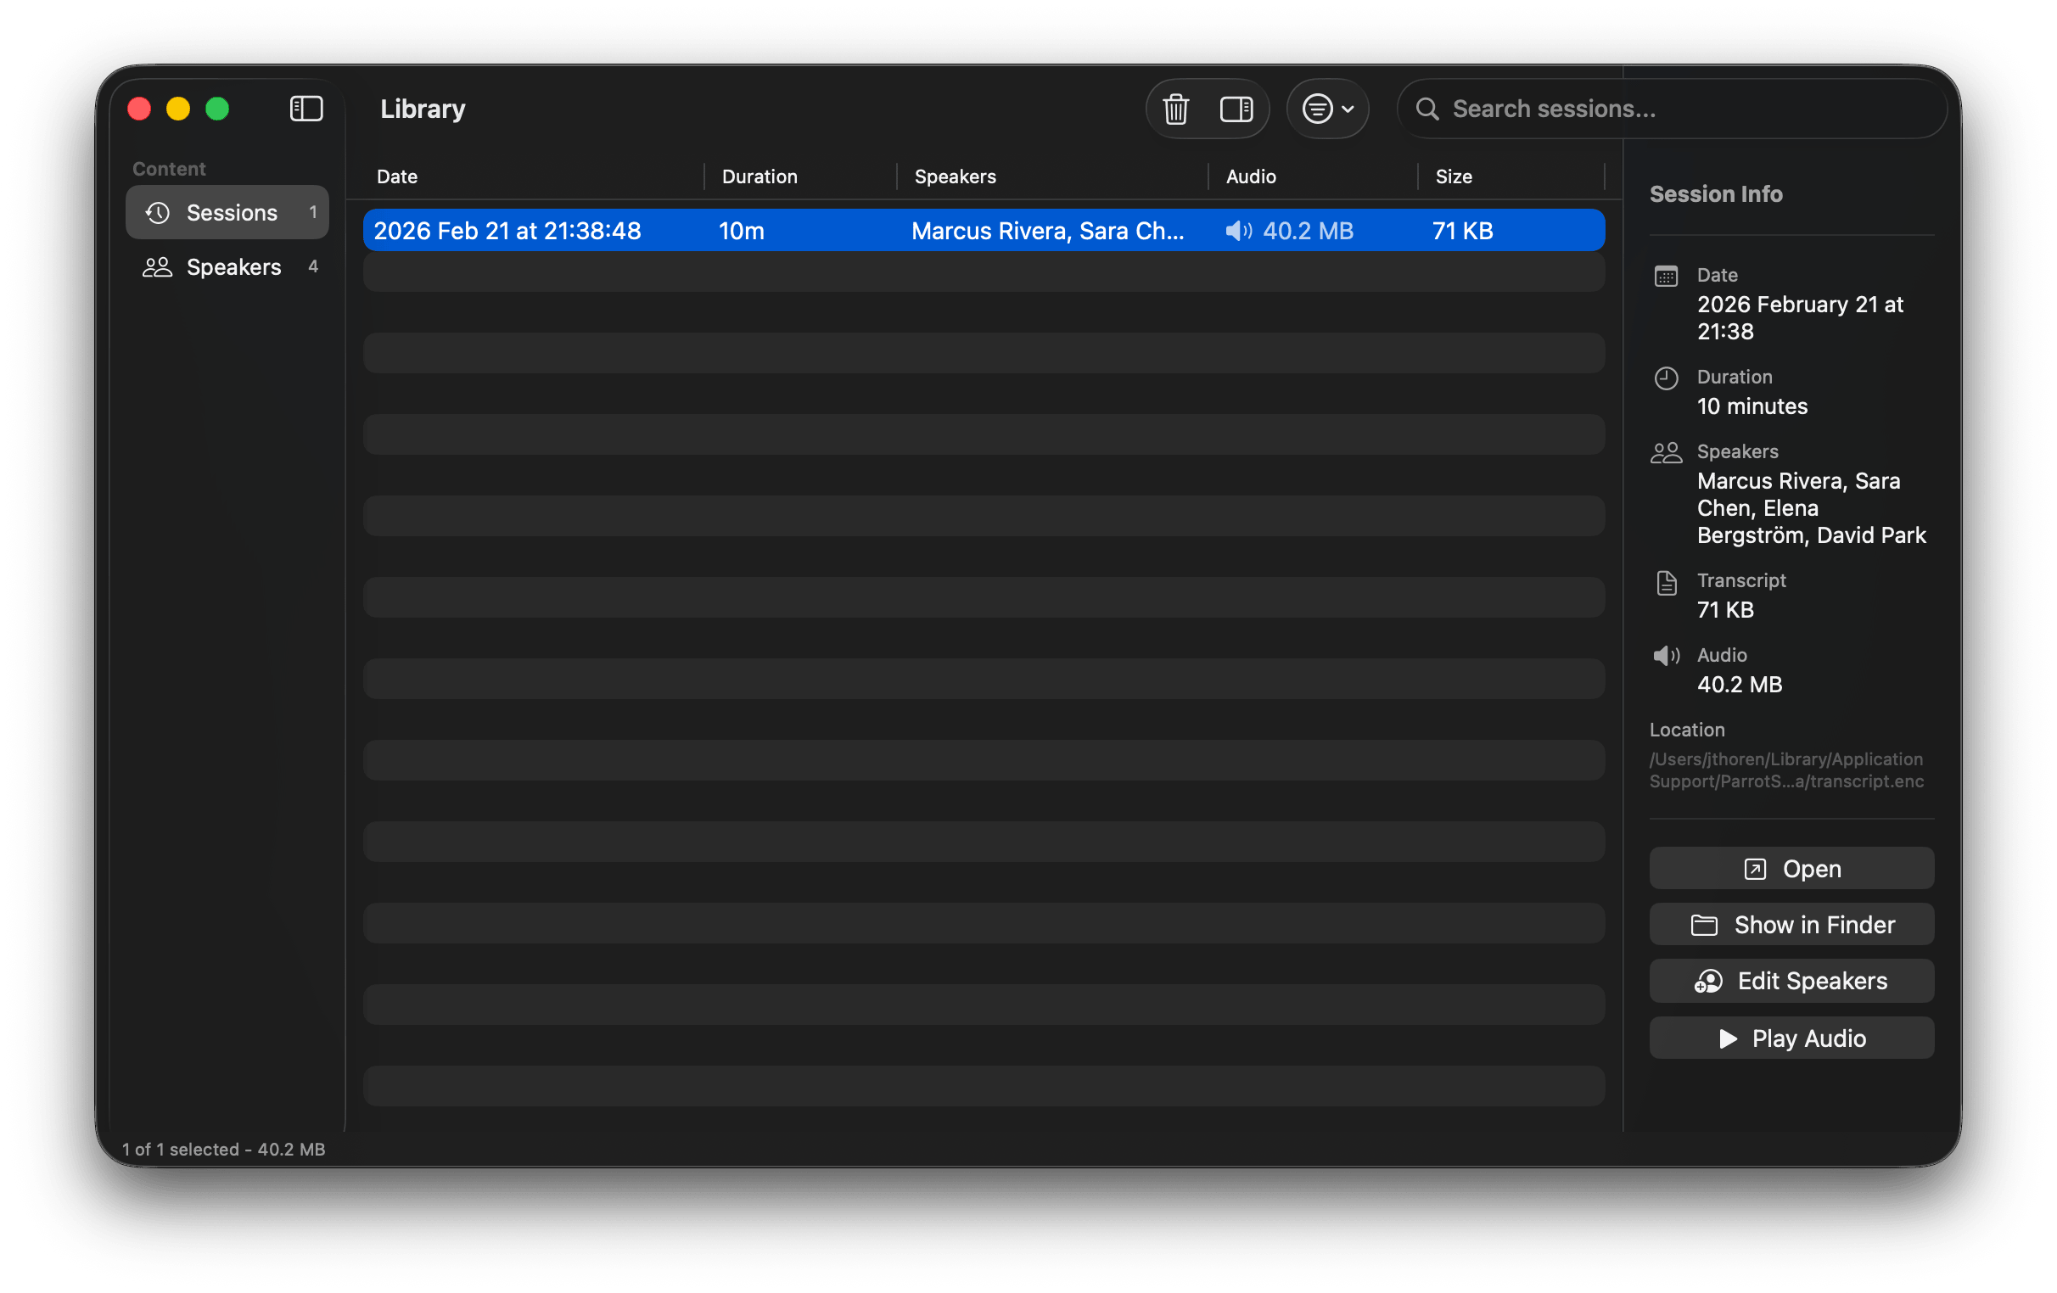
Task: Click the Speakers people icon in sidebar
Action: pos(157,266)
